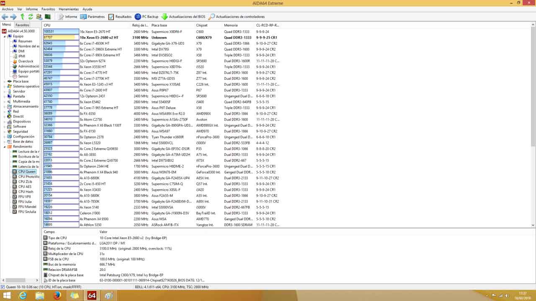
Task: Open the Informe report tool
Action: click(67, 17)
